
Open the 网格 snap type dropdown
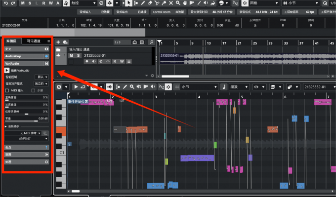[x=264, y=3]
